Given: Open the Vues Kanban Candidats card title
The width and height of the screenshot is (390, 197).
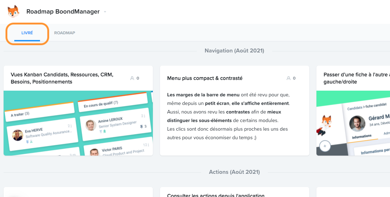Looking at the screenshot, I should point(62,78).
